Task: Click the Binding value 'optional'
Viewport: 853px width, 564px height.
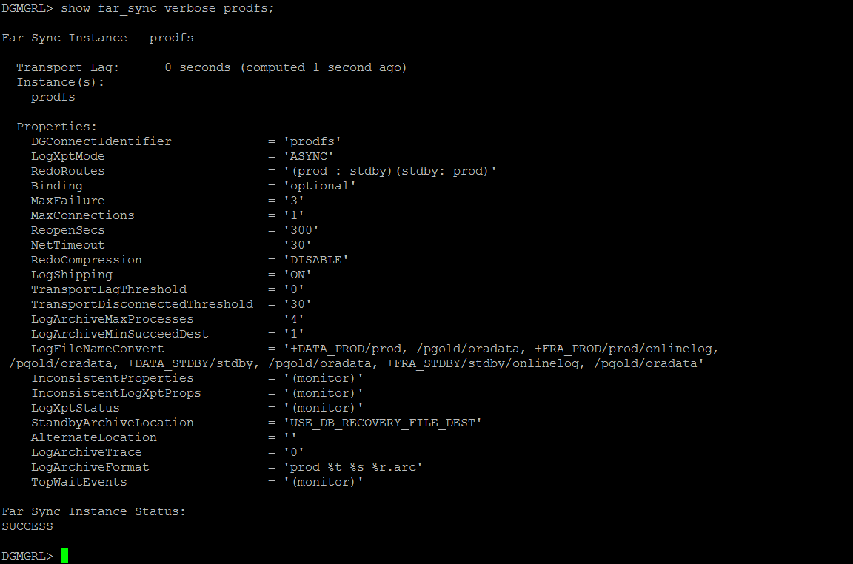Action: coord(319,186)
